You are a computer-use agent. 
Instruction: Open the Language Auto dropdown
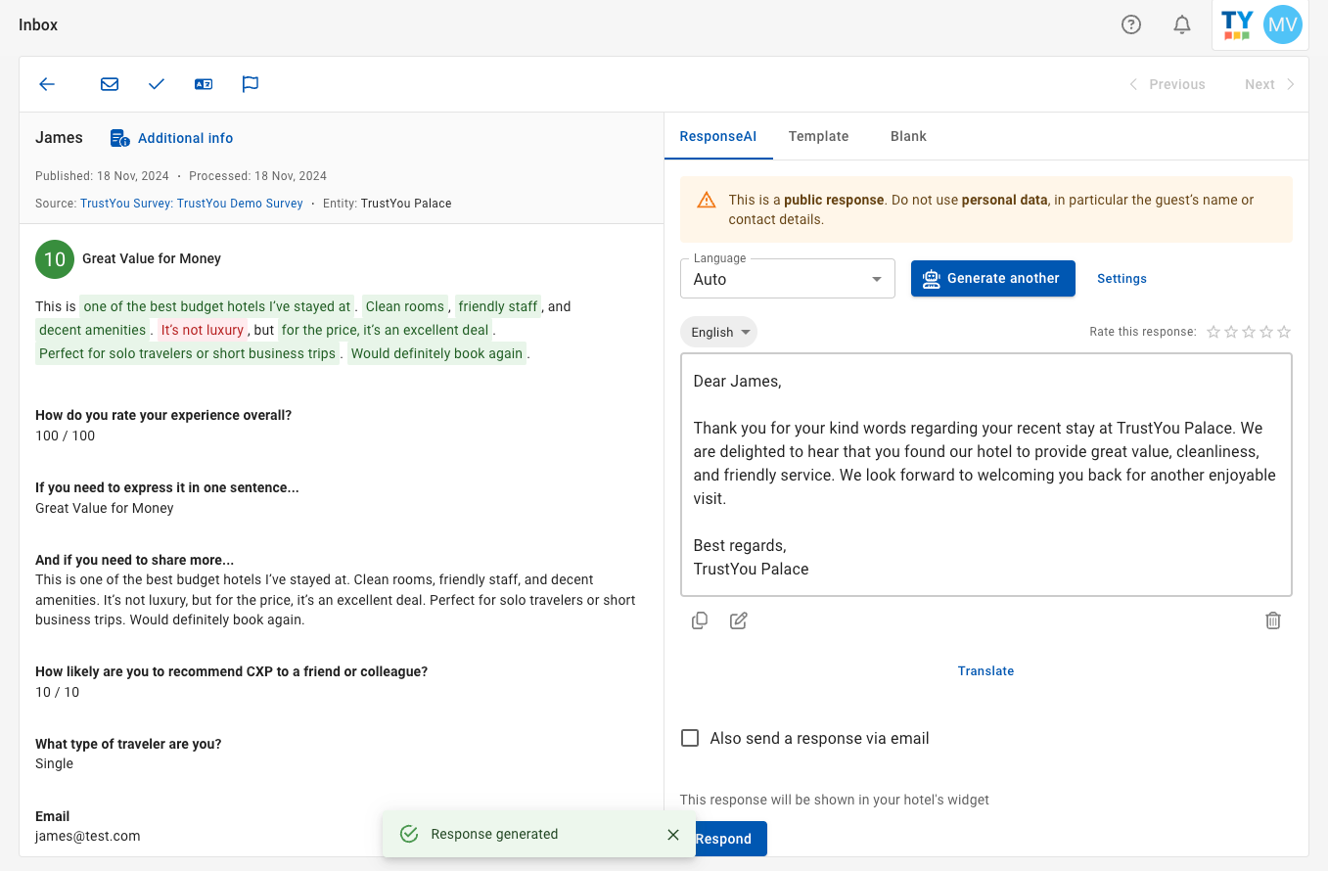coord(788,279)
